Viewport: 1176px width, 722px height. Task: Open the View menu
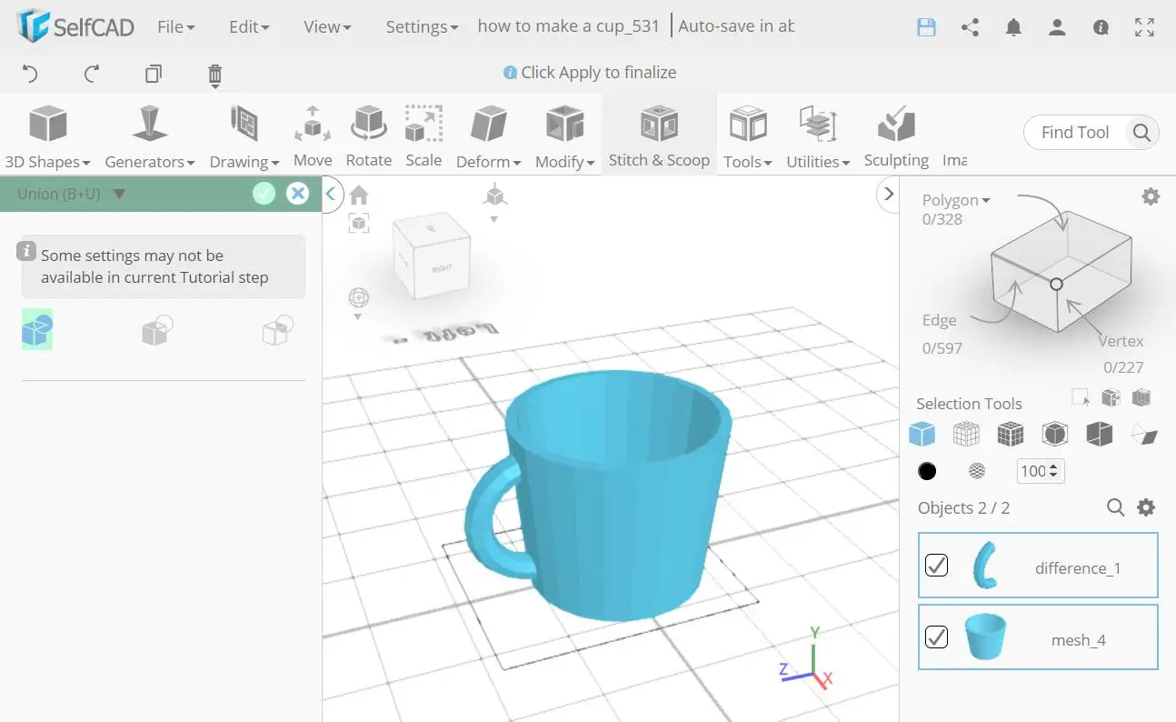(x=327, y=27)
